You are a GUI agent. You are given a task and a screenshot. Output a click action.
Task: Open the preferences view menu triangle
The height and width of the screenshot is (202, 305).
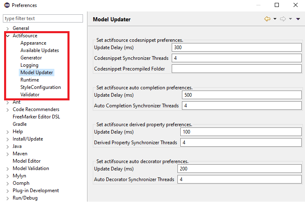coord(298,19)
